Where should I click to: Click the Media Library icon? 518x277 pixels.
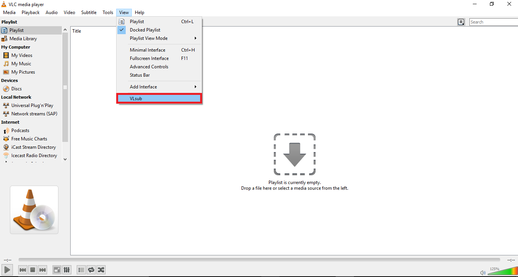pos(4,39)
